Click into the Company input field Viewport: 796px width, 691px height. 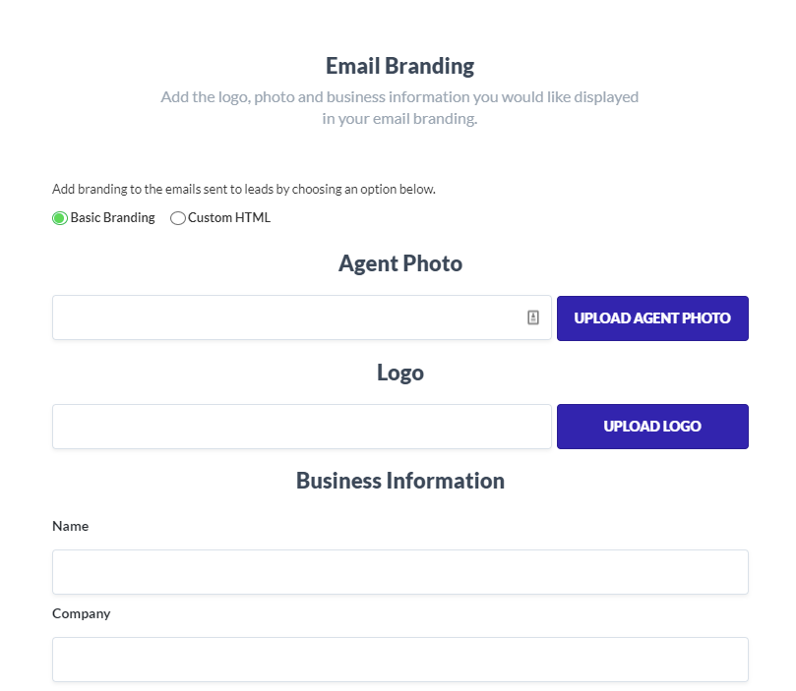tap(399, 660)
